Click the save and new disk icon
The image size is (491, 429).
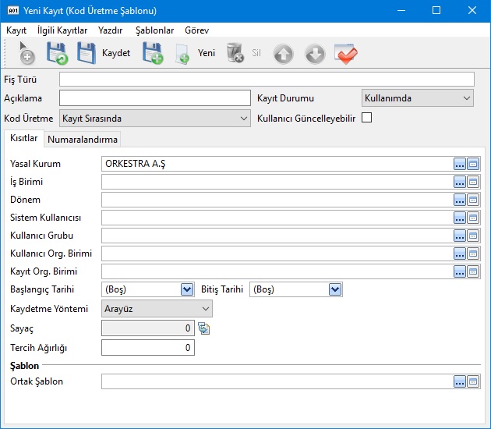tap(152, 53)
